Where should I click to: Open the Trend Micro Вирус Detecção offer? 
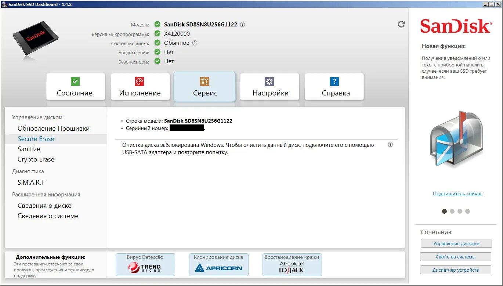point(145,265)
